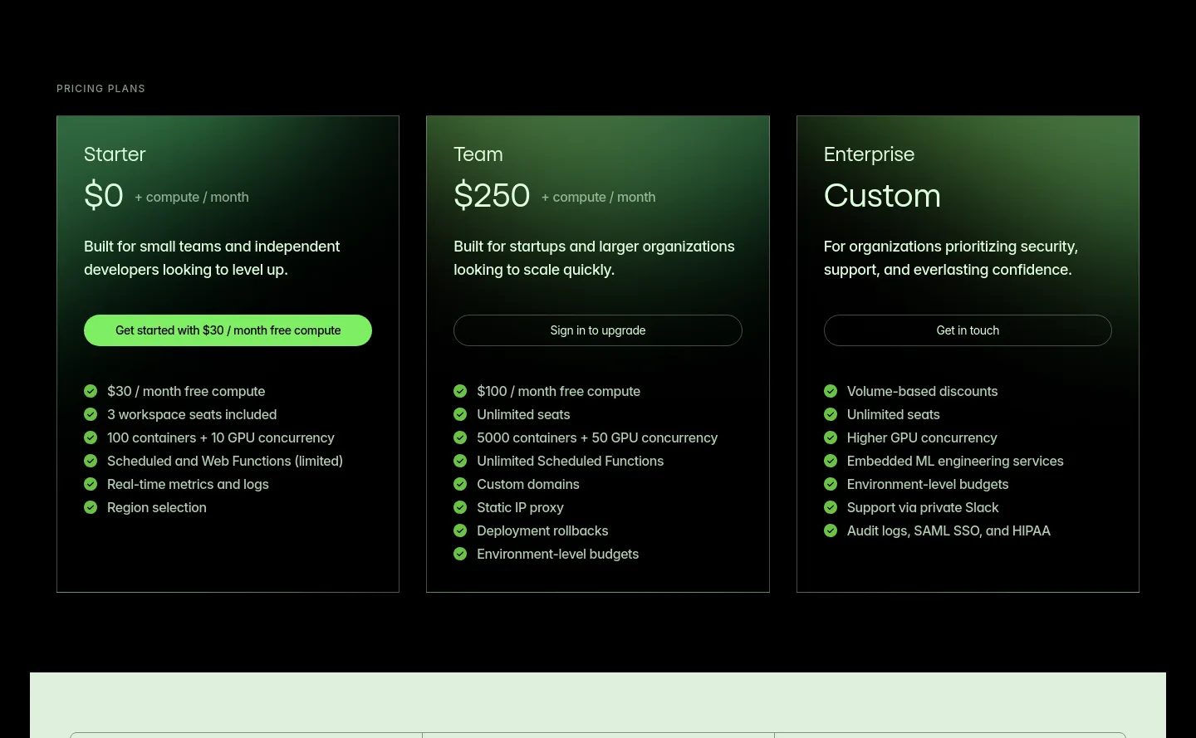The image size is (1196, 738).
Task: Click the Team description about startups scaling quickly
Action: [594, 258]
